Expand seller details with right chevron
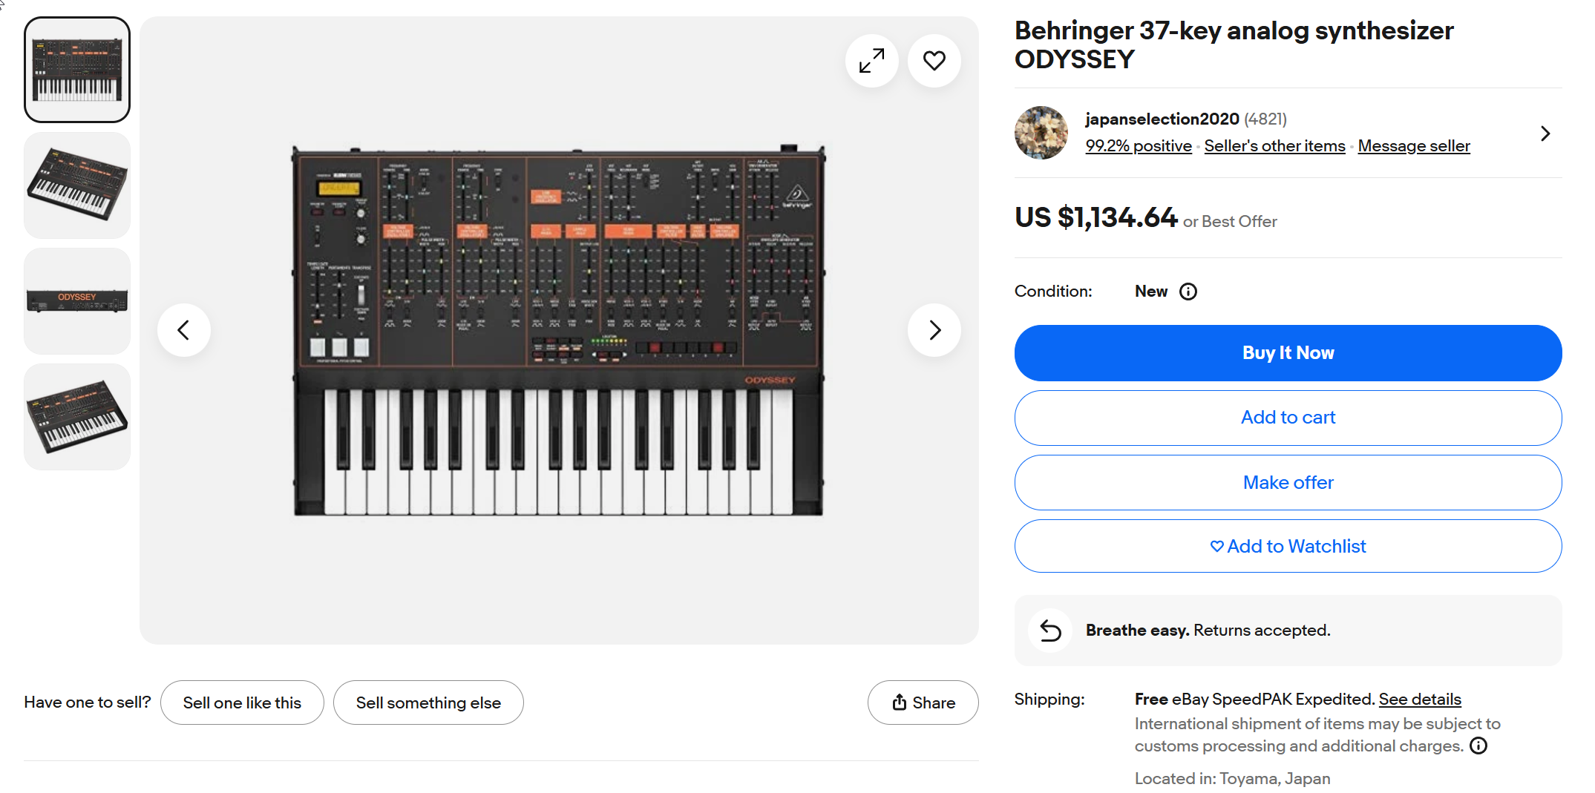1595x793 pixels. (x=1545, y=134)
